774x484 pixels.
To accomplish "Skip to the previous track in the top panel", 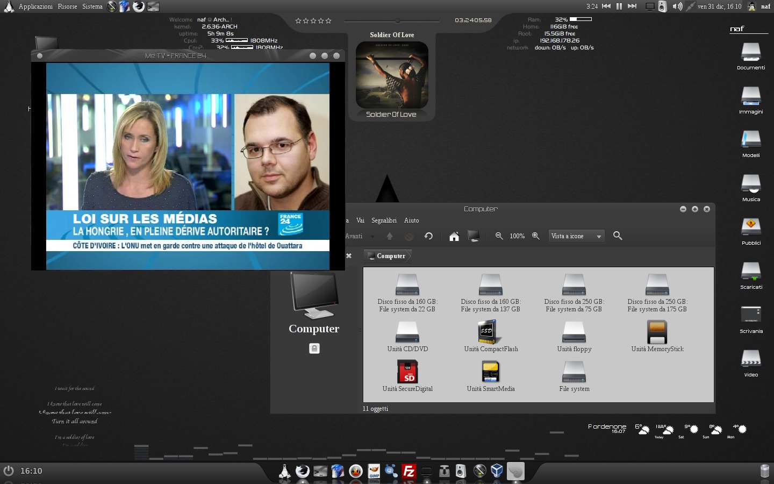I will click(x=606, y=6).
